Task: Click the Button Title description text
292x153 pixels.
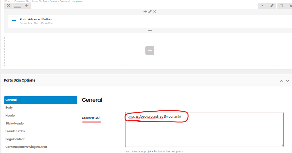Action: pyautogui.click(x=36, y=23)
